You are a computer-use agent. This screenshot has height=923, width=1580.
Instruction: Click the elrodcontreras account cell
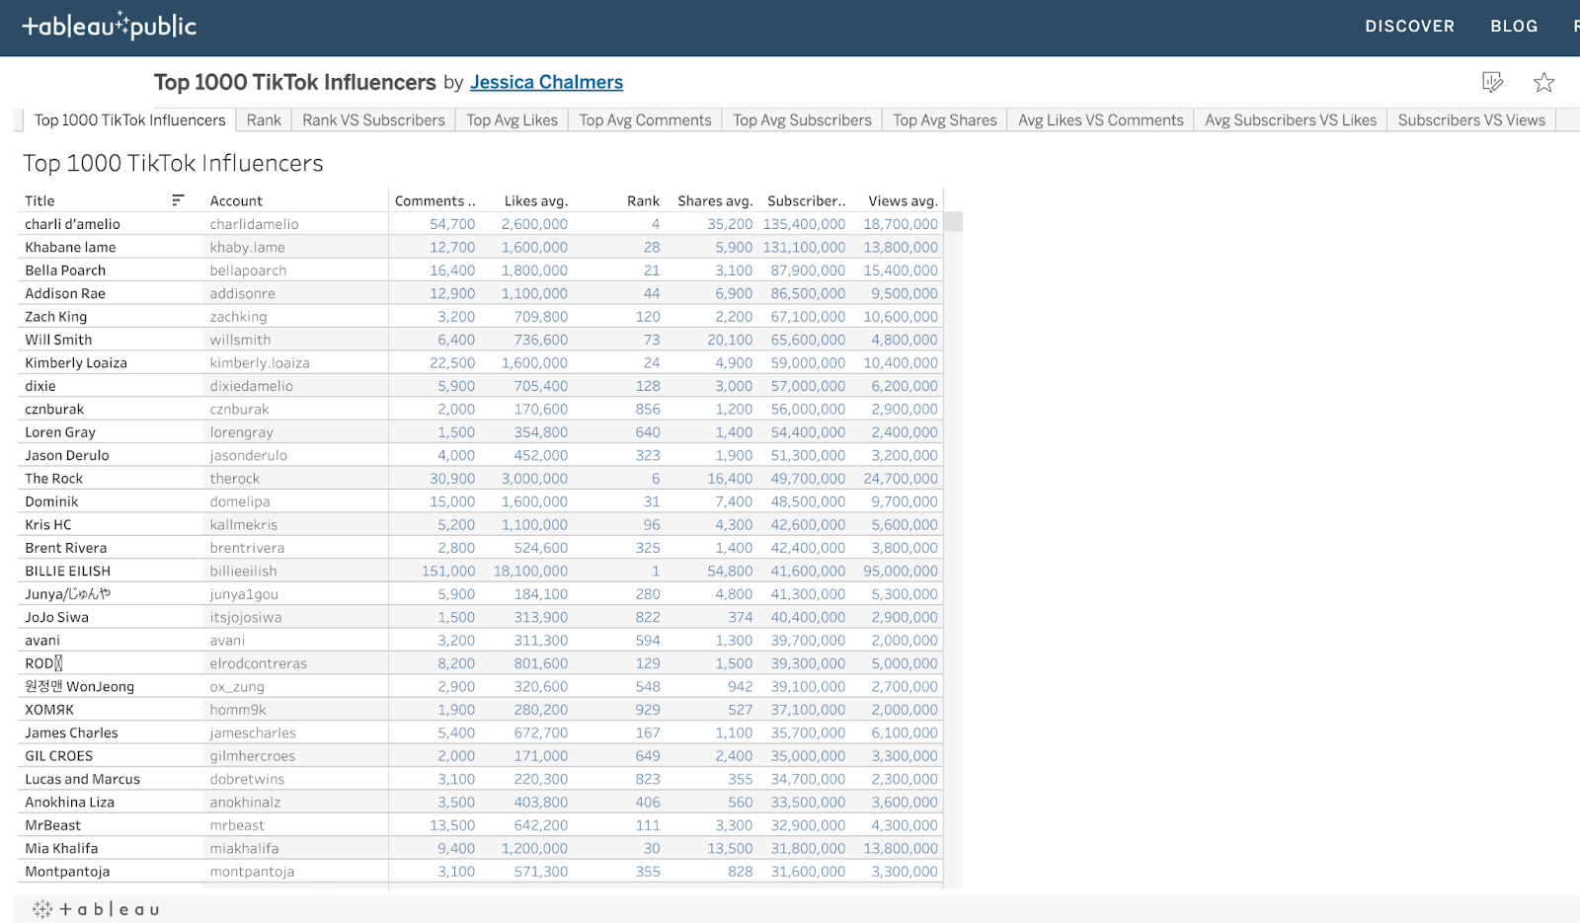(x=259, y=663)
